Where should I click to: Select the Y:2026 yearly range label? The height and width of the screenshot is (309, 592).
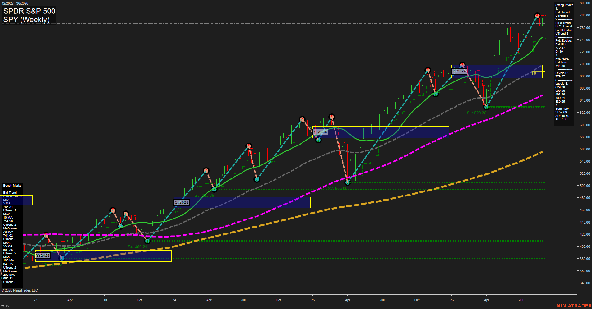click(x=459, y=71)
